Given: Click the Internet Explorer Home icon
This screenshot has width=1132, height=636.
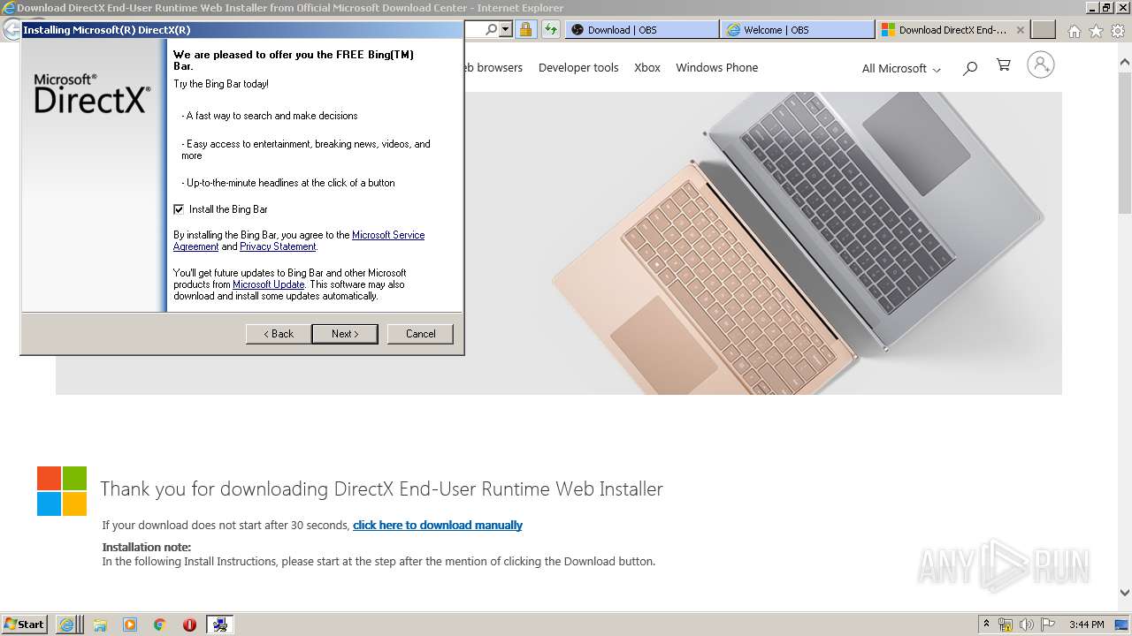Looking at the screenshot, I should pos(1074,31).
